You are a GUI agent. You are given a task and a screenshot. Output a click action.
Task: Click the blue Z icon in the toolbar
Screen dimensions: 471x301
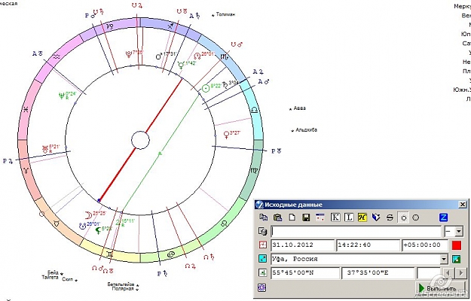(x=444, y=217)
